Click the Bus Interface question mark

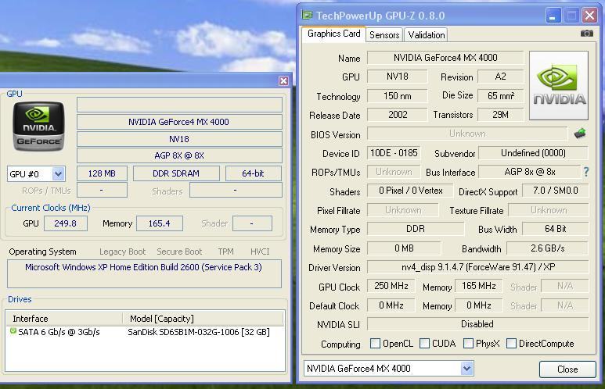(586, 172)
